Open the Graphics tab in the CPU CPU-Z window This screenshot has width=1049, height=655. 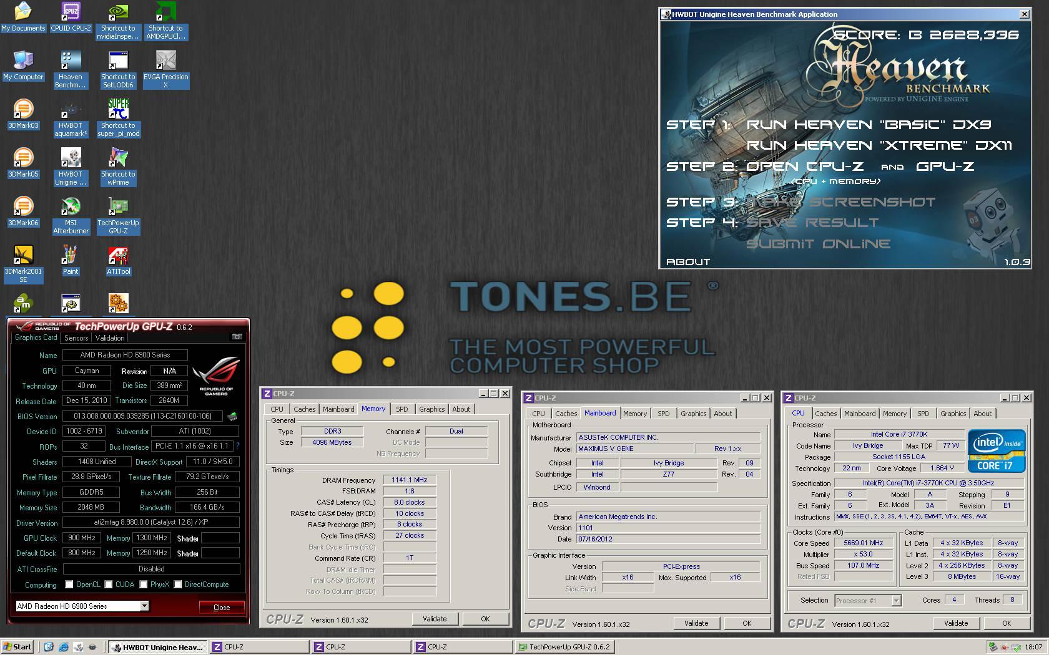(953, 414)
